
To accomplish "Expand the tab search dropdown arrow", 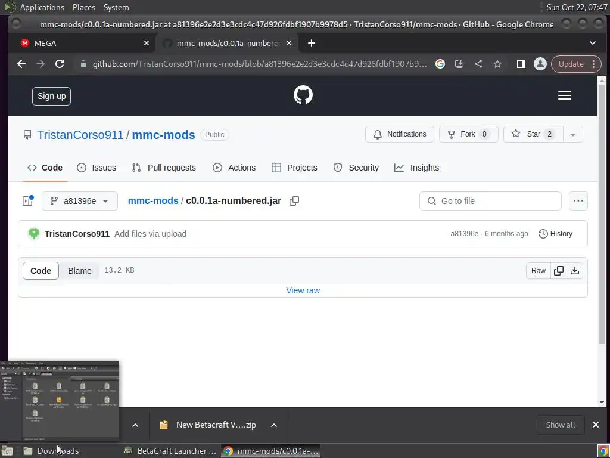I will 593,43.
